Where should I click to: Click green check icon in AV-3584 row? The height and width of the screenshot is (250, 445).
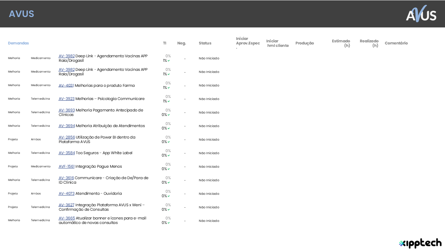coord(169,156)
